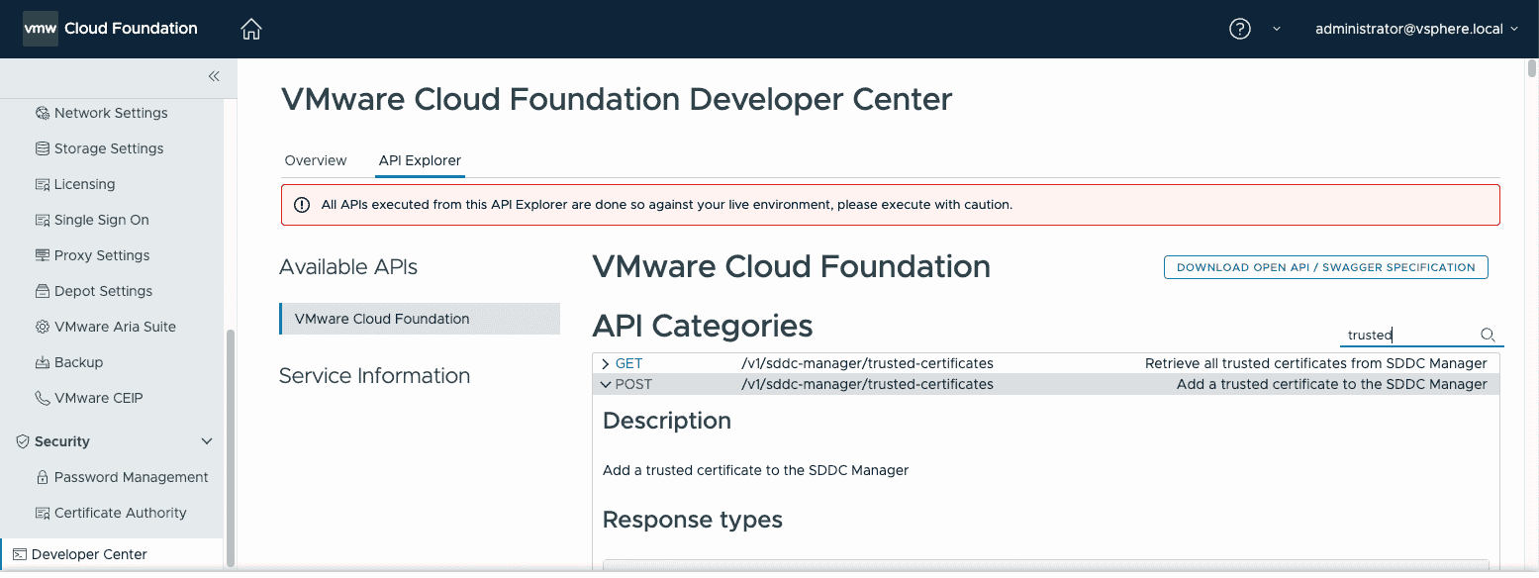This screenshot has width=1539, height=578.
Task: Open Depot Settings from the sidebar
Action: (102, 290)
